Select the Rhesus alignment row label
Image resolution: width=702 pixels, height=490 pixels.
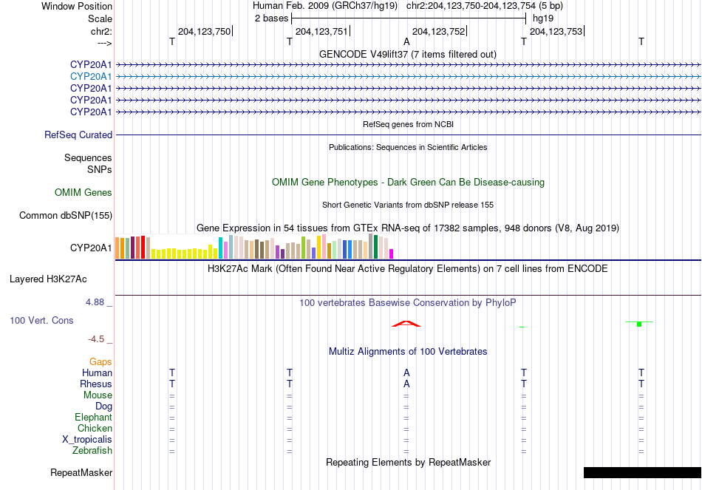[96, 384]
